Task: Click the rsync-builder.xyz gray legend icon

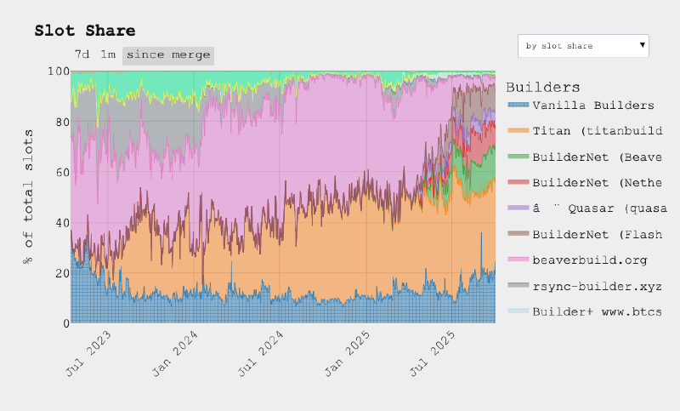Action: point(517,286)
